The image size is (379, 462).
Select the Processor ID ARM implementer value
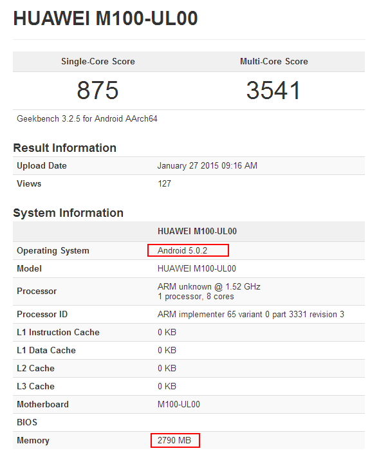coord(251,315)
